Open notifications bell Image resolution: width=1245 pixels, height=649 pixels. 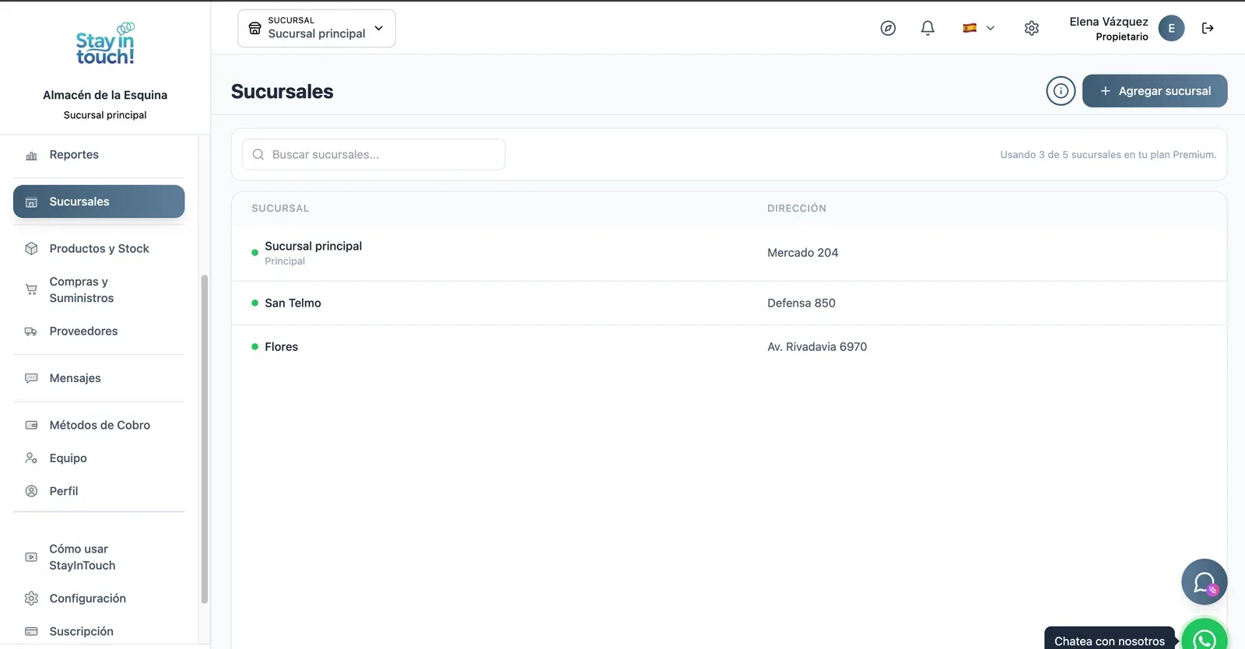point(928,28)
